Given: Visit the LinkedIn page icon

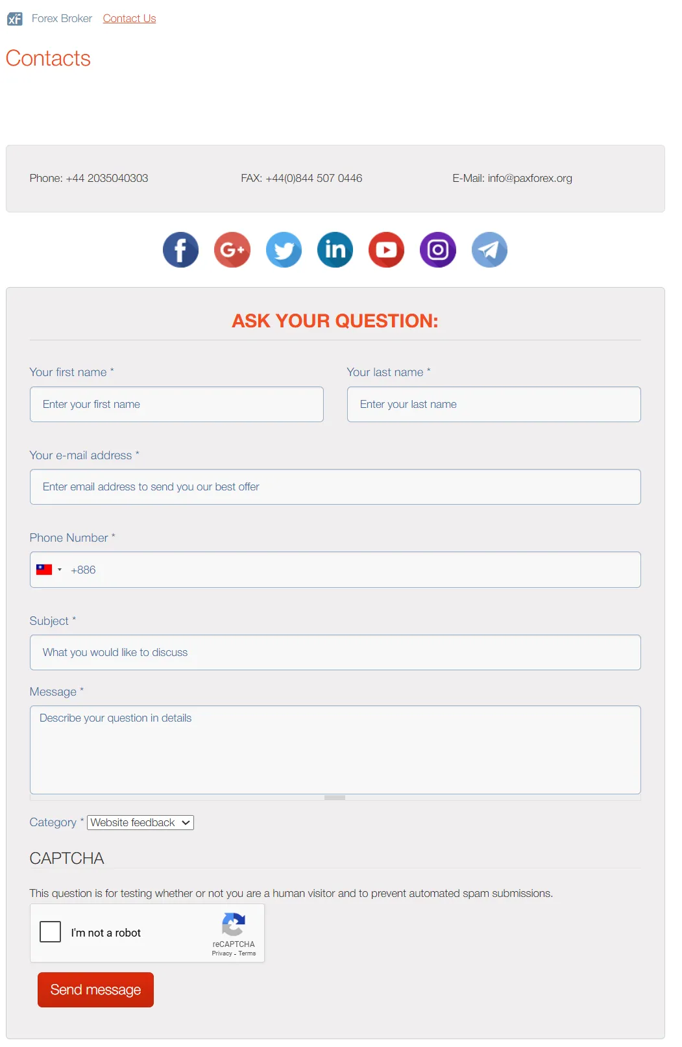Looking at the screenshot, I should coord(335,250).
